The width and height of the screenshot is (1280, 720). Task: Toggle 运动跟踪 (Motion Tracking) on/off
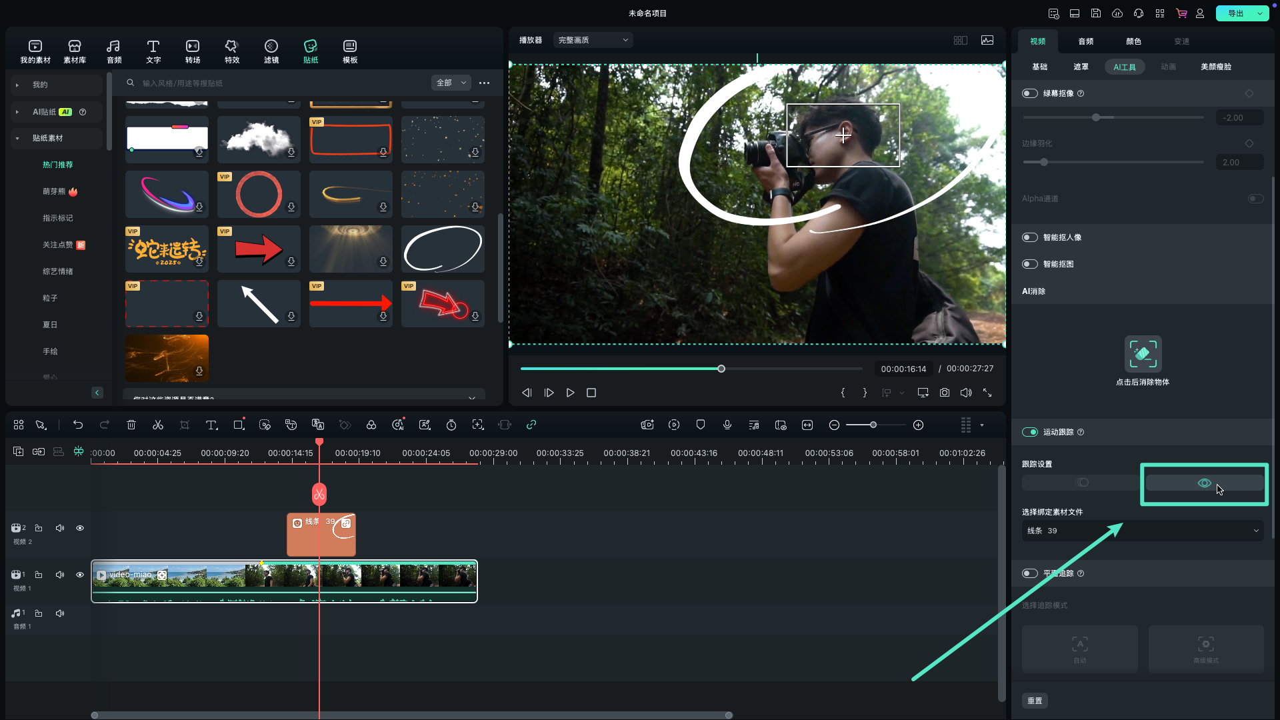pos(1030,431)
